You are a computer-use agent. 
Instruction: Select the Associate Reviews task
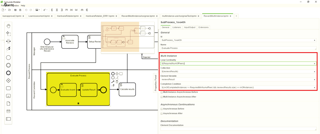(70, 42)
